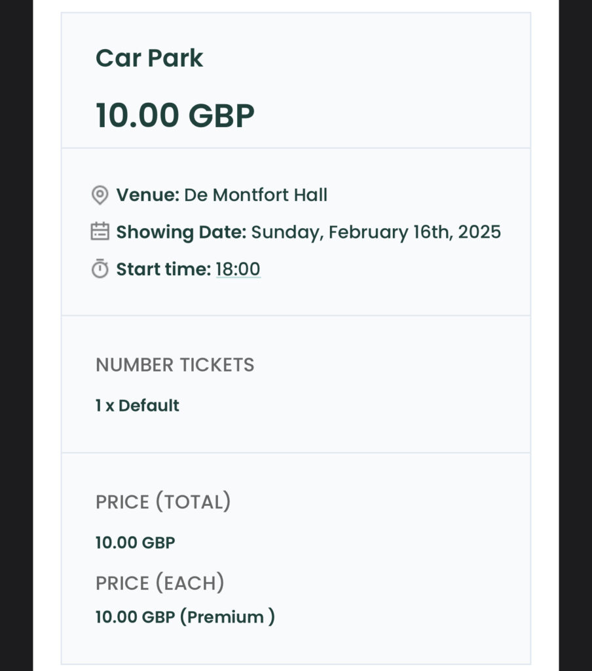Select the 10.00 GBP (Premium) price value

[185, 617]
